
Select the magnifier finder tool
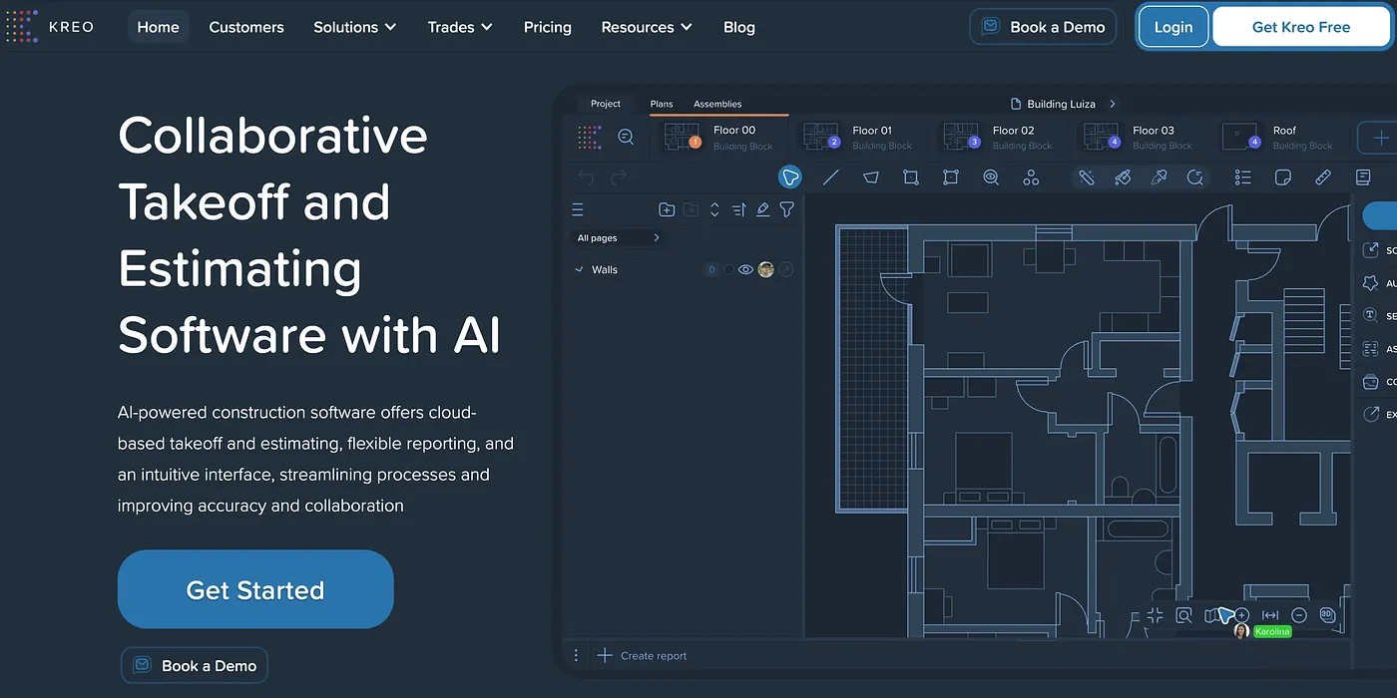[x=1194, y=177]
